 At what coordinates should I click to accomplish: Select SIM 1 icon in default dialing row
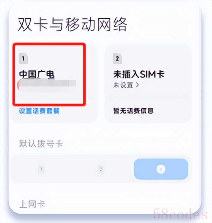41,169
